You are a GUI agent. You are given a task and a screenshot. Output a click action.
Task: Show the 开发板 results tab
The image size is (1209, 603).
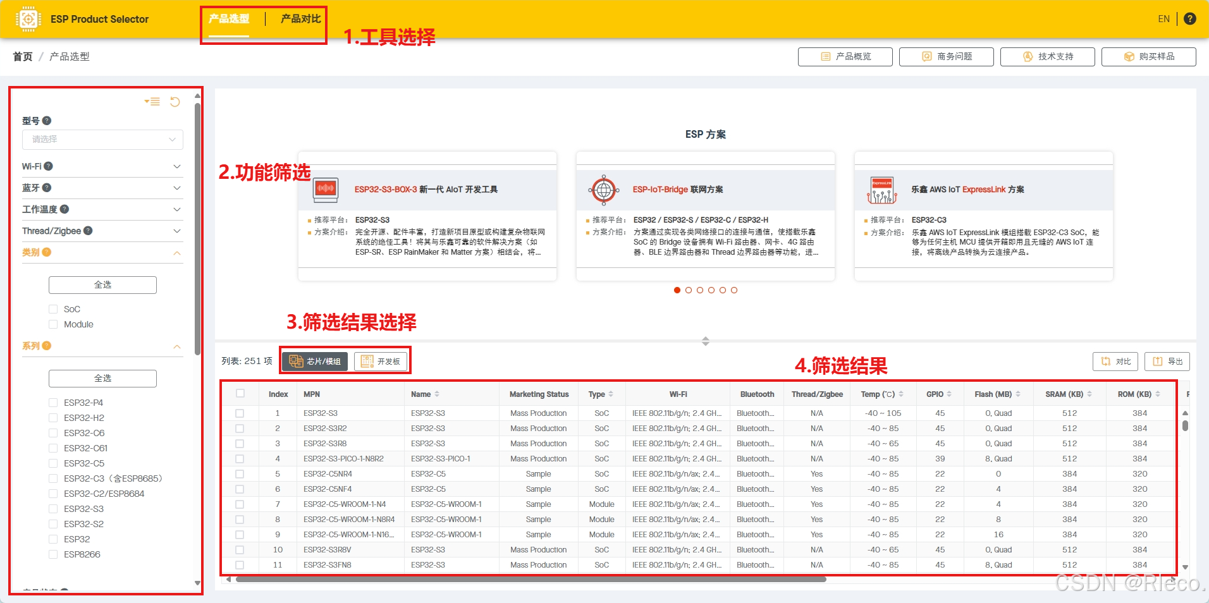(381, 362)
